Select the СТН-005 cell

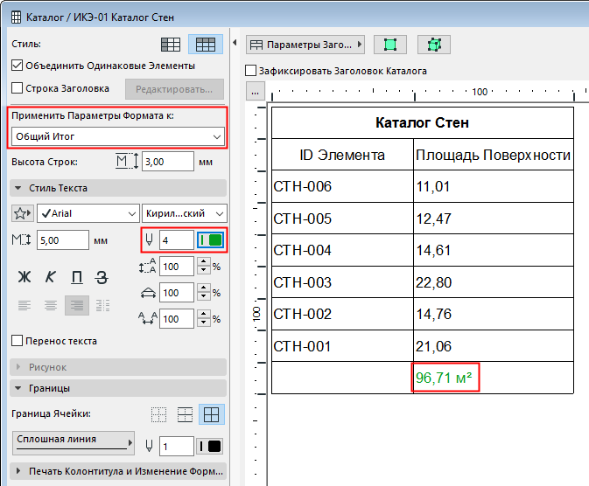pos(342,219)
